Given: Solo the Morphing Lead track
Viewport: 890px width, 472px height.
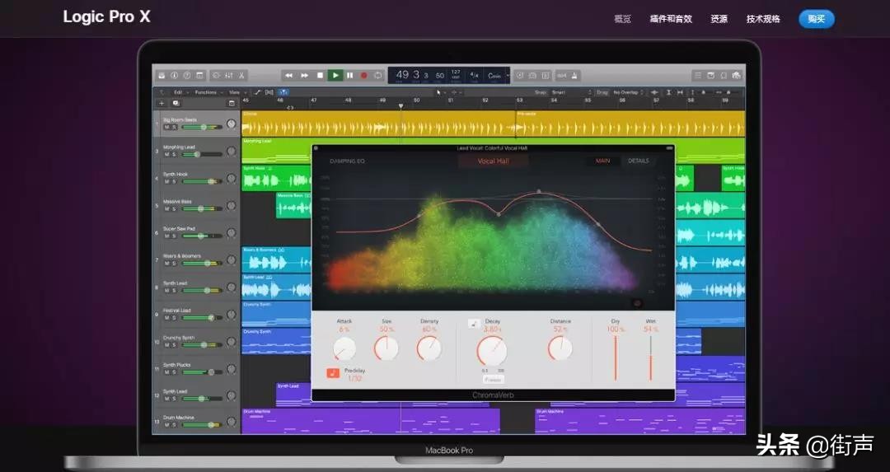Looking at the screenshot, I should [174, 154].
